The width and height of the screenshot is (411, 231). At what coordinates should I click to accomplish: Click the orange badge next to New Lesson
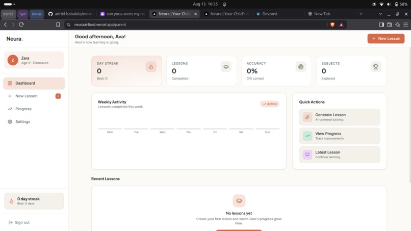pyautogui.click(x=58, y=96)
